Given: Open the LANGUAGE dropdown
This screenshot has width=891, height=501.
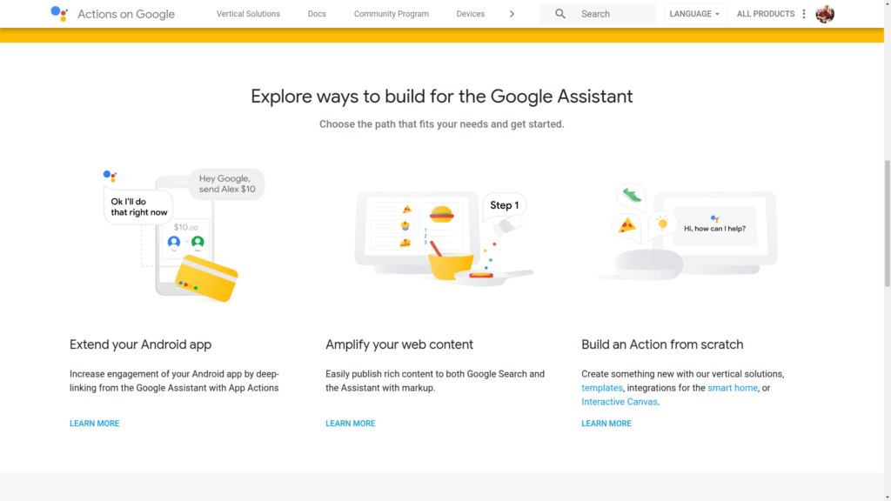Looking at the screenshot, I should click(x=695, y=14).
